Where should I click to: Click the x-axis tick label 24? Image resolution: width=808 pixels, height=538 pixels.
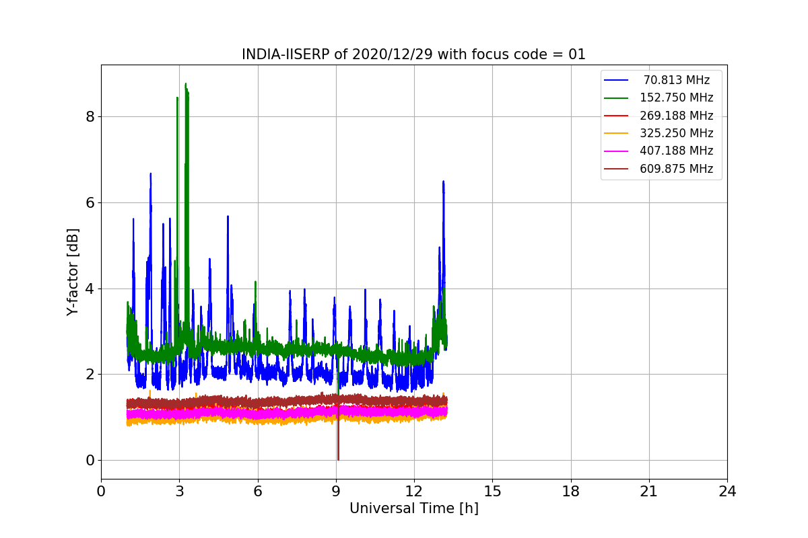click(x=727, y=491)
